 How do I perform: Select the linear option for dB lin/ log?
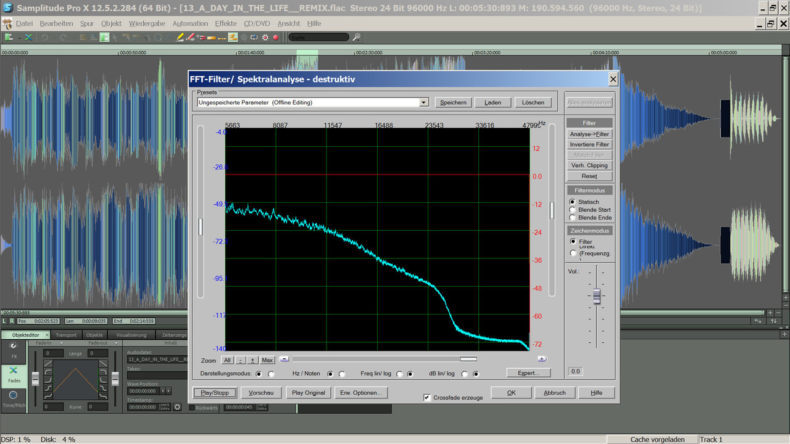point(465,374)
